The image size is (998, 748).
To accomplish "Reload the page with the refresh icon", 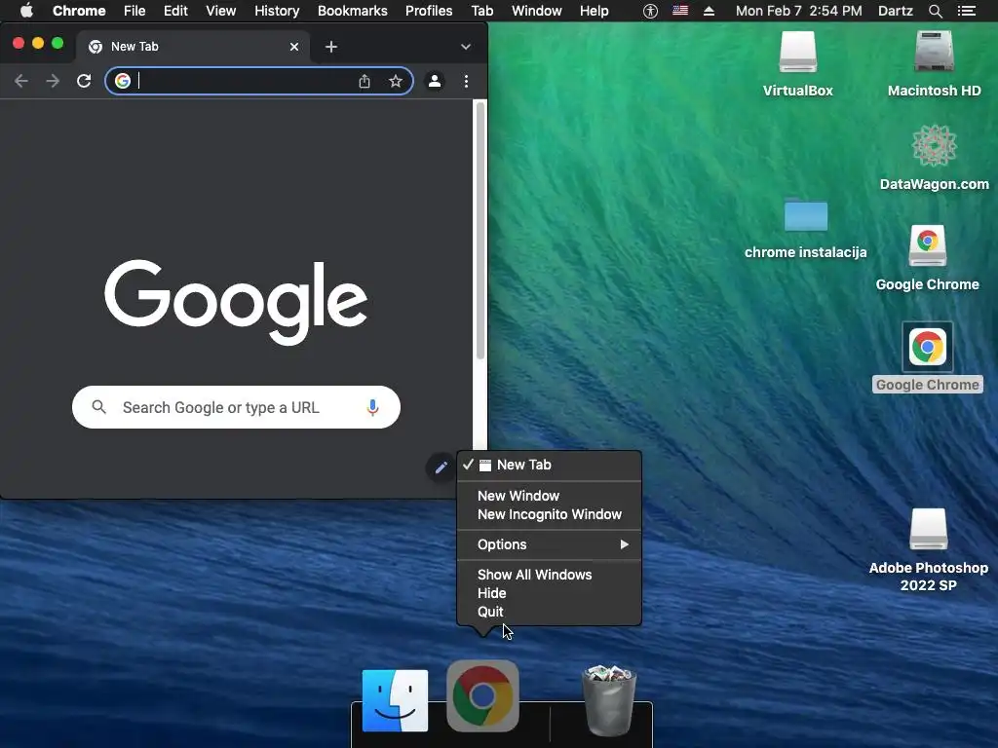I will click(84, 81).
